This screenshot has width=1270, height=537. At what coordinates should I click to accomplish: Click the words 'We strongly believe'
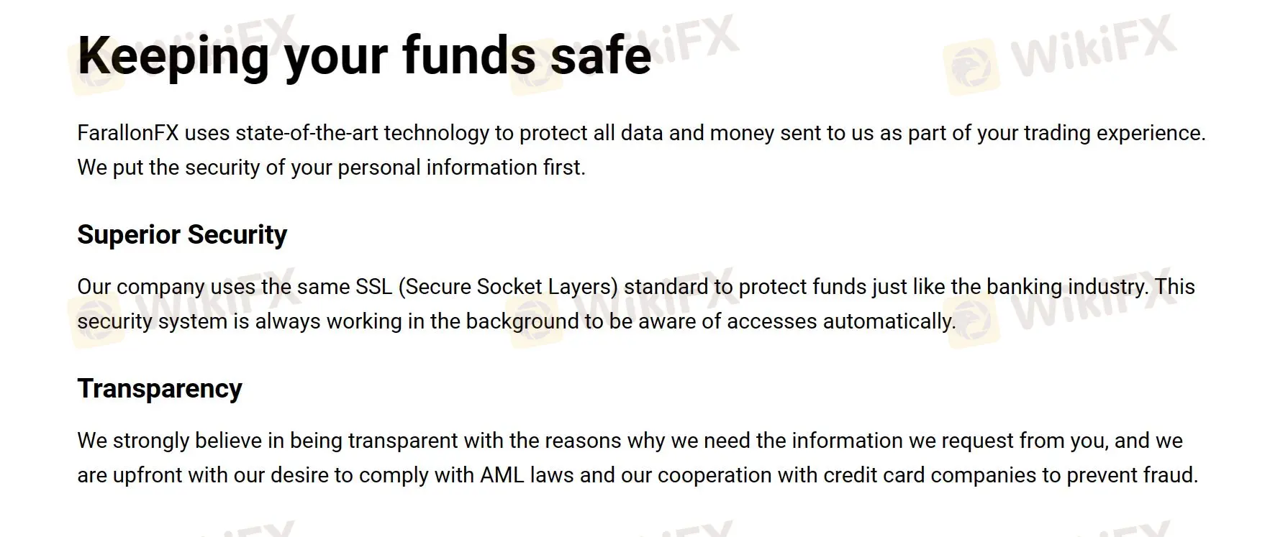point(133,441)
